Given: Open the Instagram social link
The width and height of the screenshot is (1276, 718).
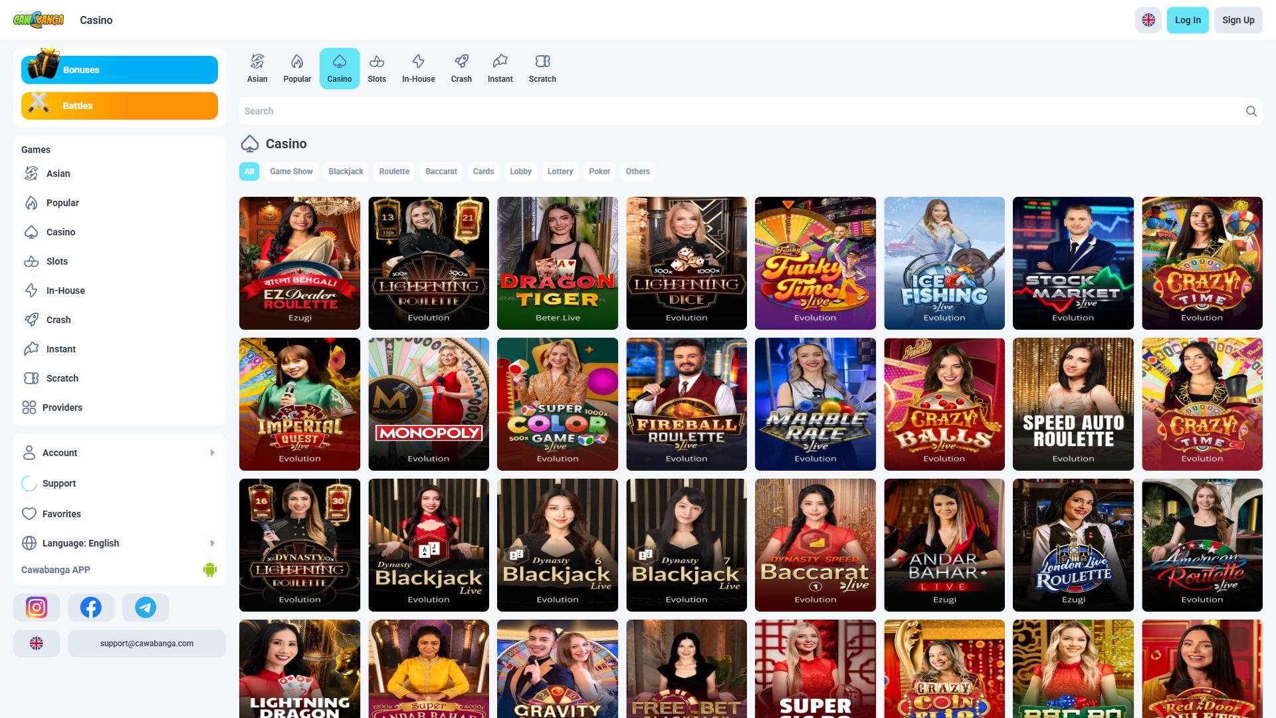Looking at the screenshot, I should pos(37,607).
